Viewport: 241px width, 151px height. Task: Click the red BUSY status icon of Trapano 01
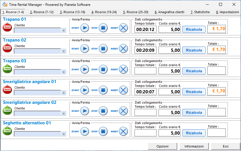(7, 27)
